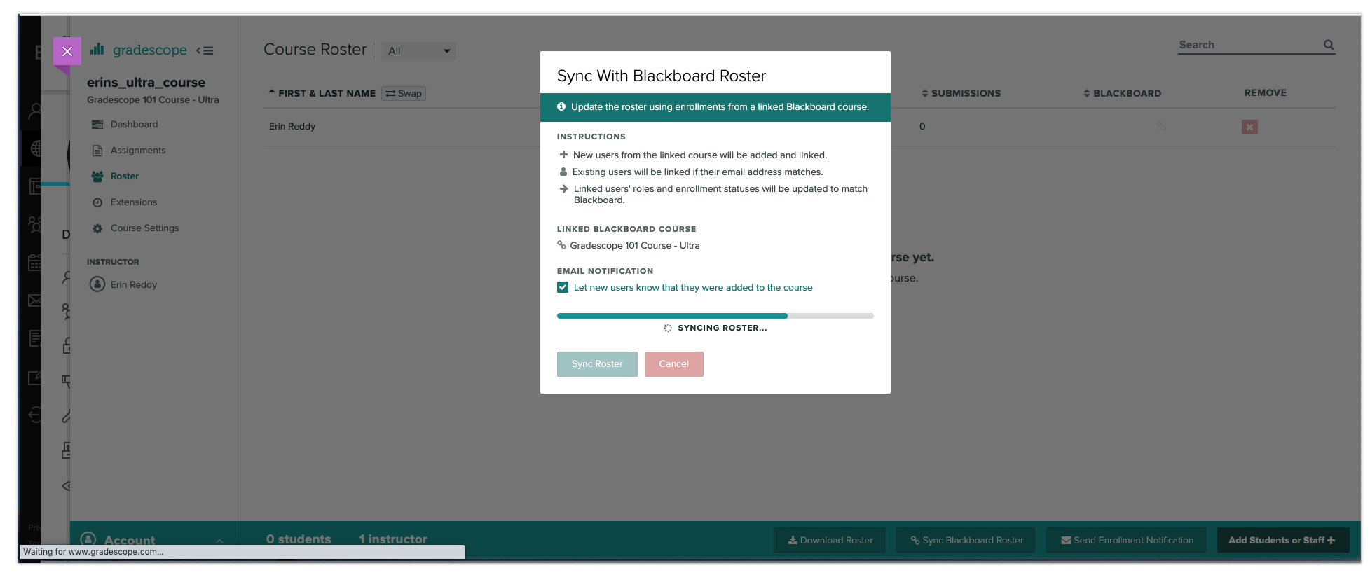The height and width of the screenshot is (575, 1370).
Task: Click Add Students or Staff button
Action: 1283,540
